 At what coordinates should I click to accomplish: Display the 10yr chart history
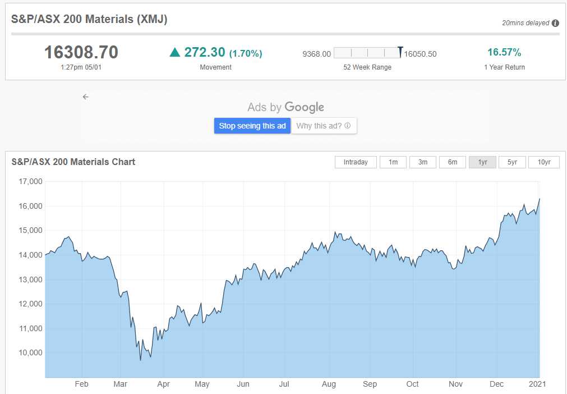click(544, 162)
